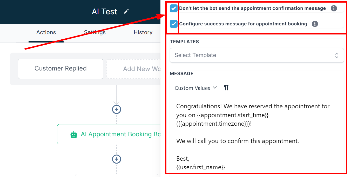This screenshot has height=177, width=351.
Task: Click the robot icon on booking bot action
Action: pyautogui.click(x=74, y=134)
